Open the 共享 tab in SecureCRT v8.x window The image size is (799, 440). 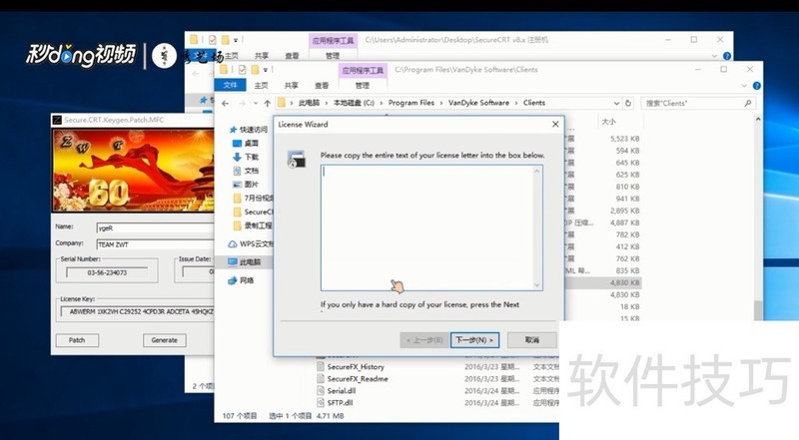[262, 56]
